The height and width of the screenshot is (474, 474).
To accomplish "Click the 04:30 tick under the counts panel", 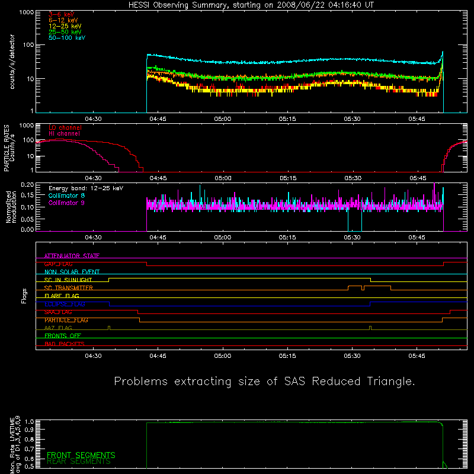I will [93, 119].
